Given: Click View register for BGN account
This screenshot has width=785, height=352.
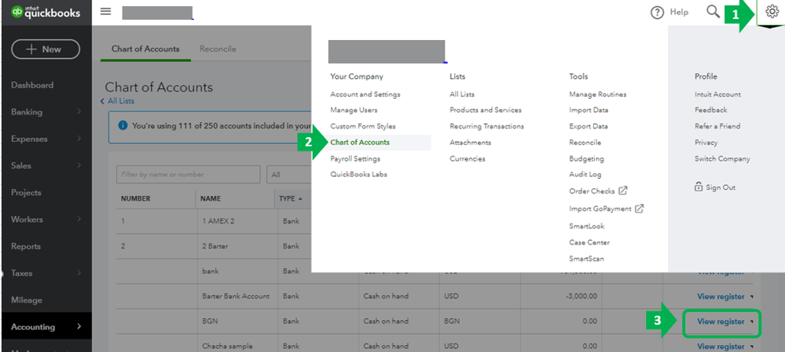Looking at the screenshot, I should 721,322.
